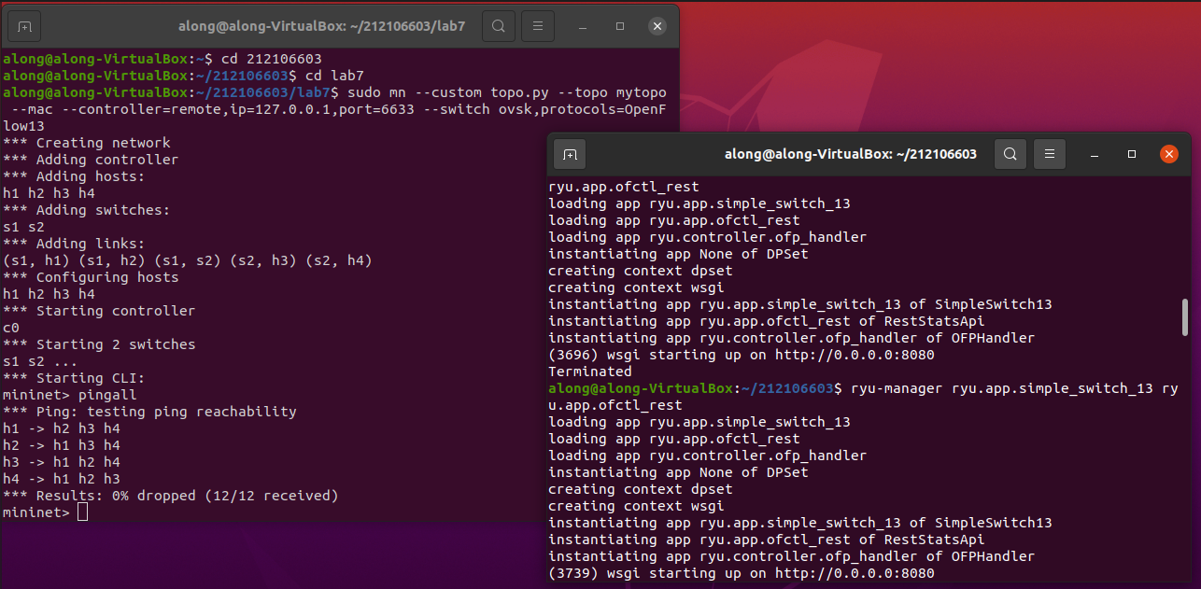Click the 's1 s2 ...' line
The height and width of the screenshot is (589, 1201).
click(40, 361)
